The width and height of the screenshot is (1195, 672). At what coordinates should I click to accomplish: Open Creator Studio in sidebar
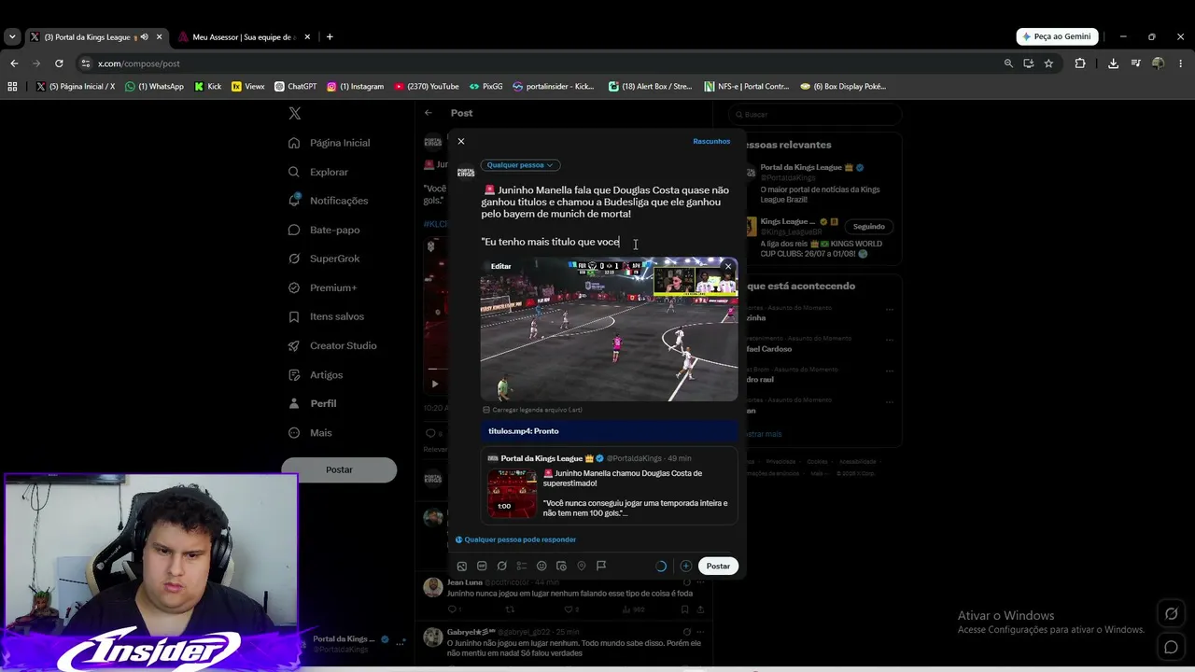(x=333, y=345)
